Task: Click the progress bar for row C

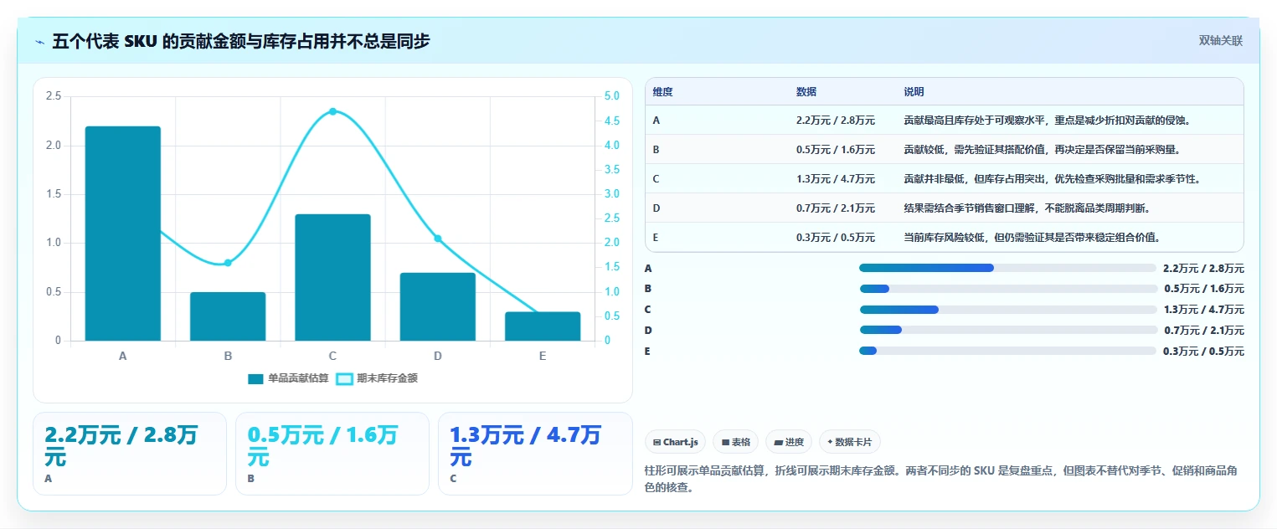Action: coord(1007,310)
